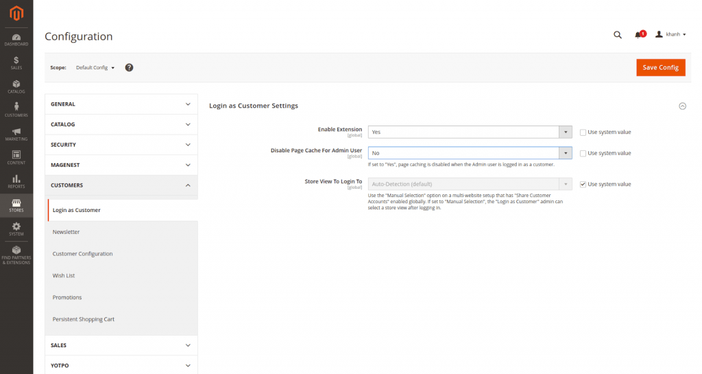
Task: Open the Catalog sidebar menu
Action: [16, 87]
